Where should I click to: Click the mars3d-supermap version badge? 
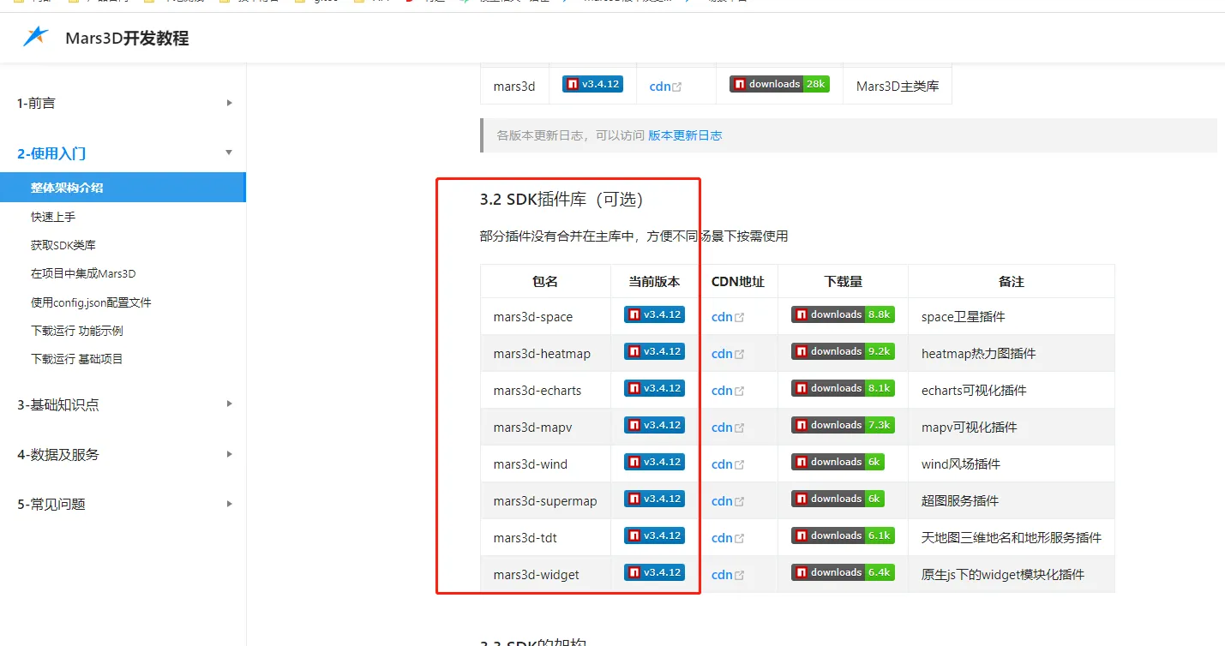coord(654,499)
